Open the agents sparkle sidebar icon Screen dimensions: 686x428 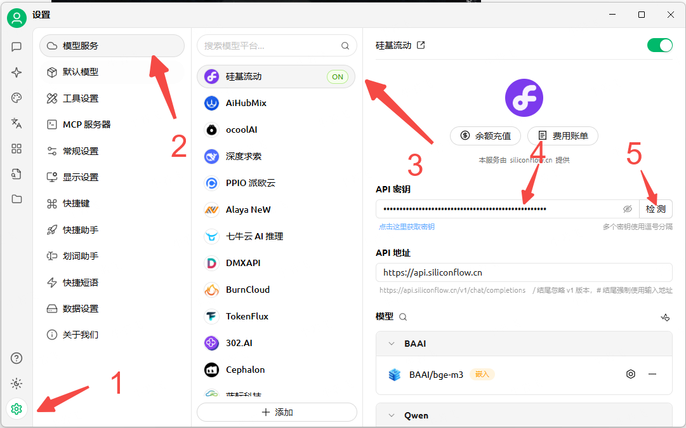click(x=16, y=72)
